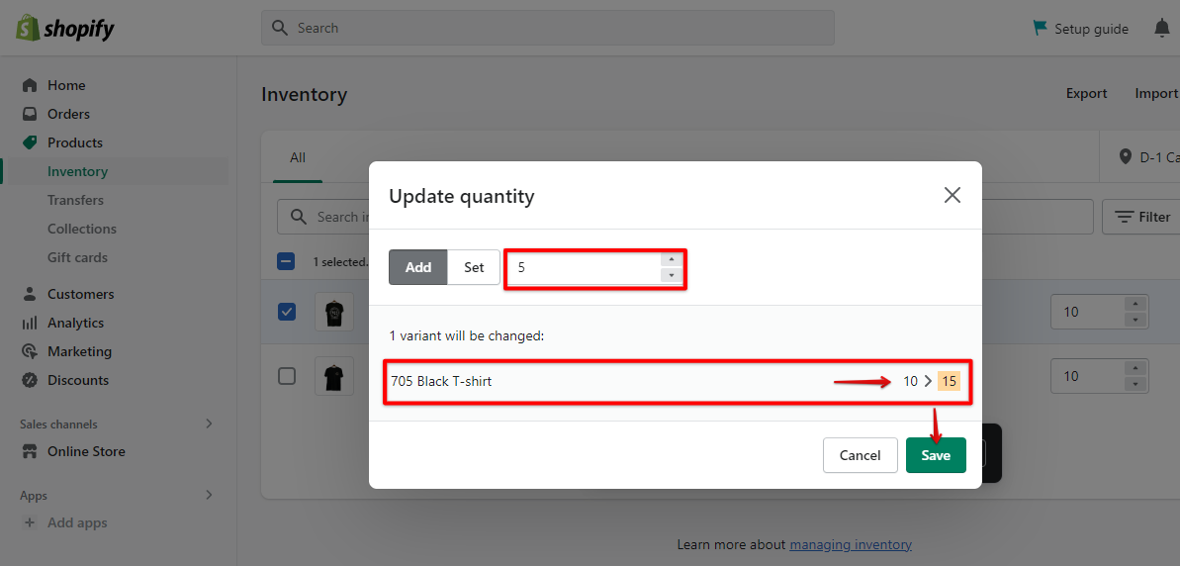Save the quantity update
The image size is (1180, 566).
point(936,455)
